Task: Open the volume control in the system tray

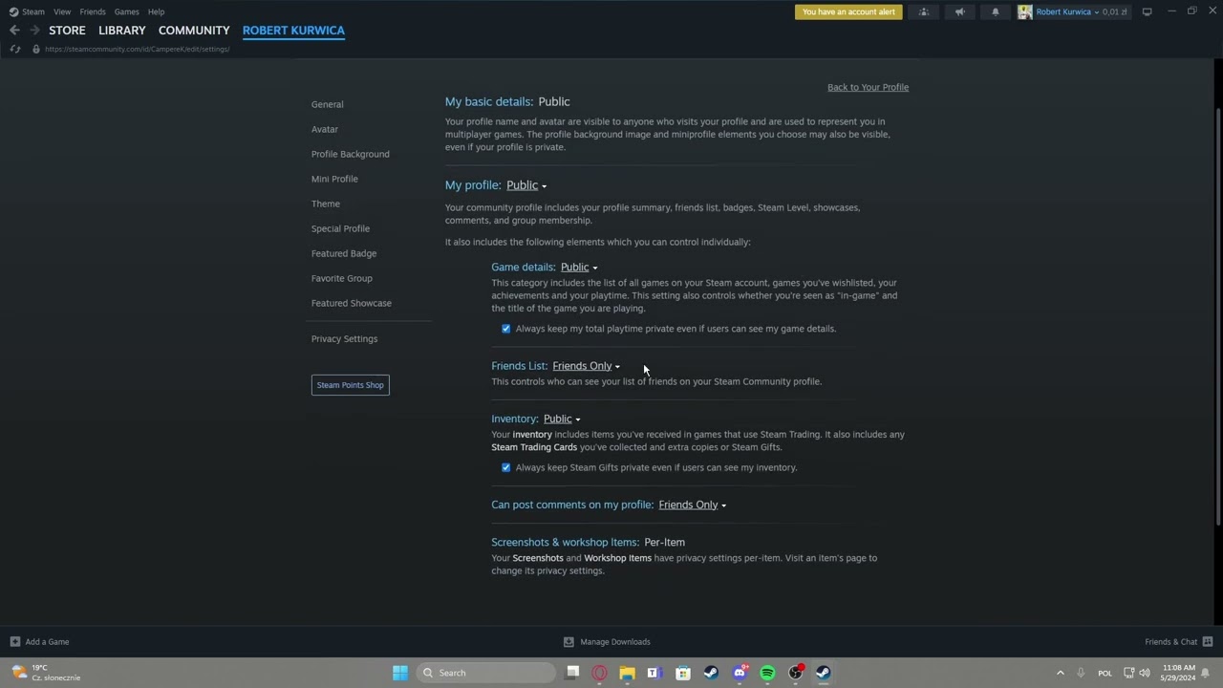Action: 1145,673
